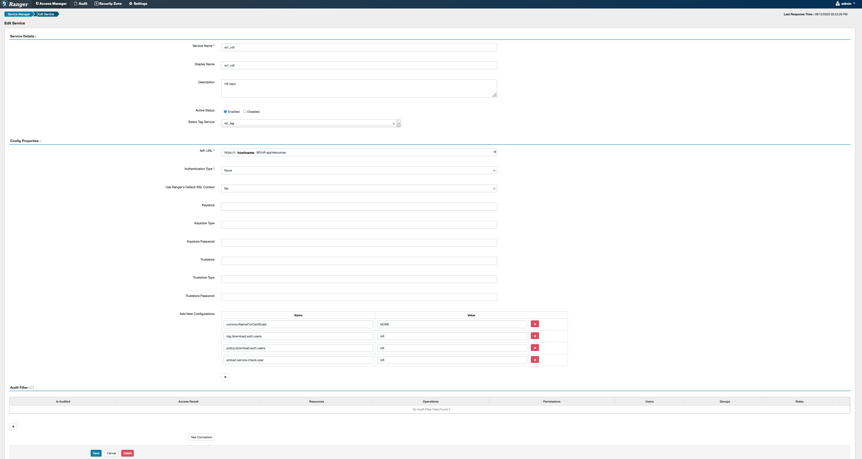Edit the value field for policy.download.auth.users
The width and height of the screenshot is (862, 459).
coord(452,348)
